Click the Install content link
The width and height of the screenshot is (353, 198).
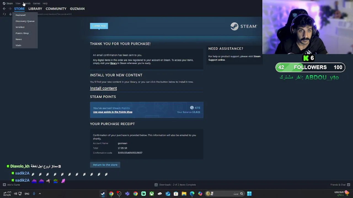click(103, 88)
